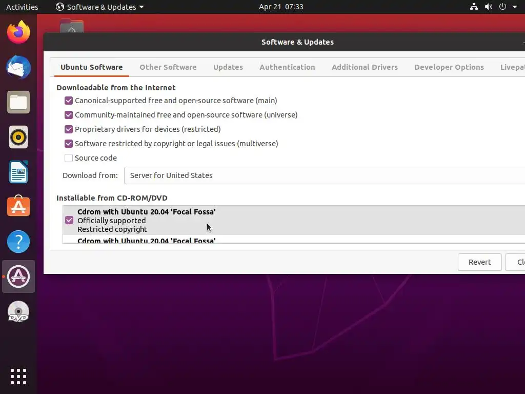525x394 pixels.
Task: Click the Restricted copyright line
Action: tap(112, 229)
